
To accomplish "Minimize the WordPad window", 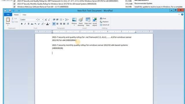I will coord(171,10).
